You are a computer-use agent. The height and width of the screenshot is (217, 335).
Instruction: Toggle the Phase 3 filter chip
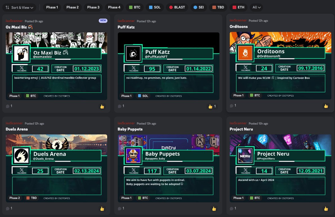(93, 7)
